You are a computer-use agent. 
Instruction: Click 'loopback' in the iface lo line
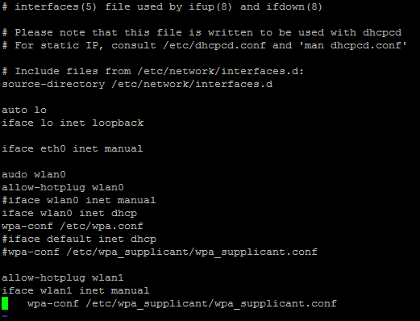(118, 123)
